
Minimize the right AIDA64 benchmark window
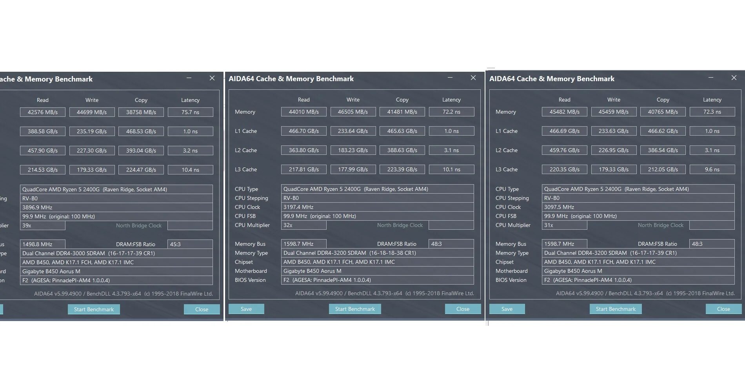[711, 78]
